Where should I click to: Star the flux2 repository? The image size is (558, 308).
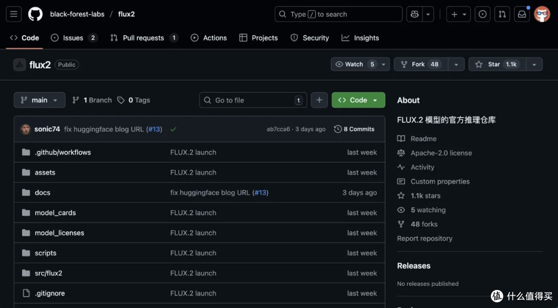pos(498,64)
